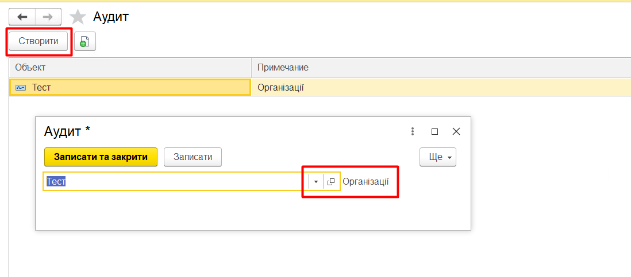
Task: Click Записати та закрити
Action: pos(101,157)
